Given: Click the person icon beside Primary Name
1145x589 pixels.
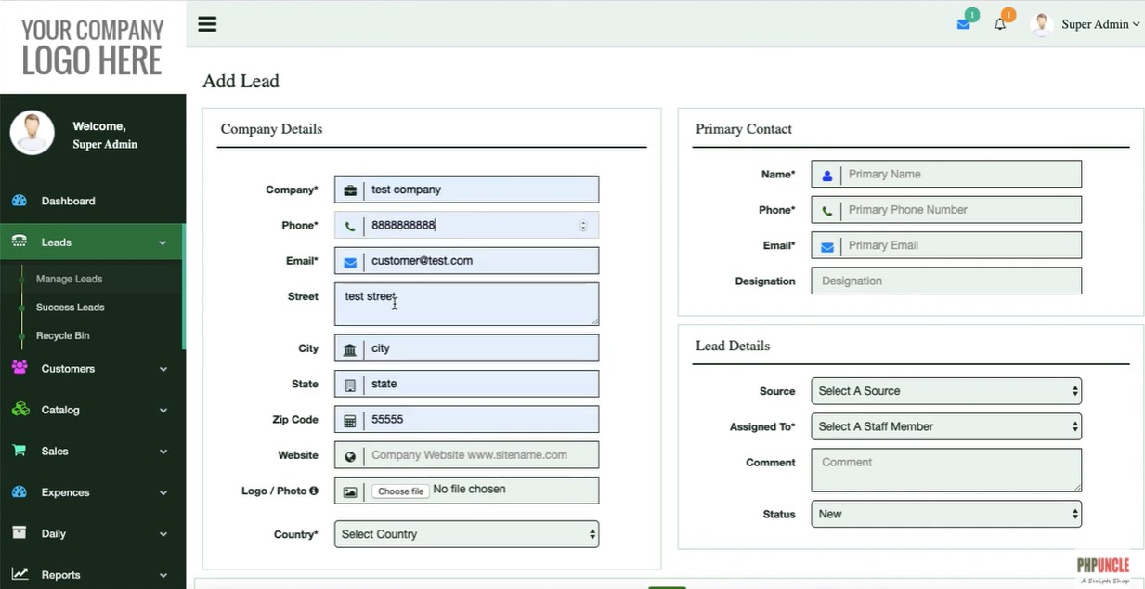Looking at the screenshot, I should [x=826, y=175].
